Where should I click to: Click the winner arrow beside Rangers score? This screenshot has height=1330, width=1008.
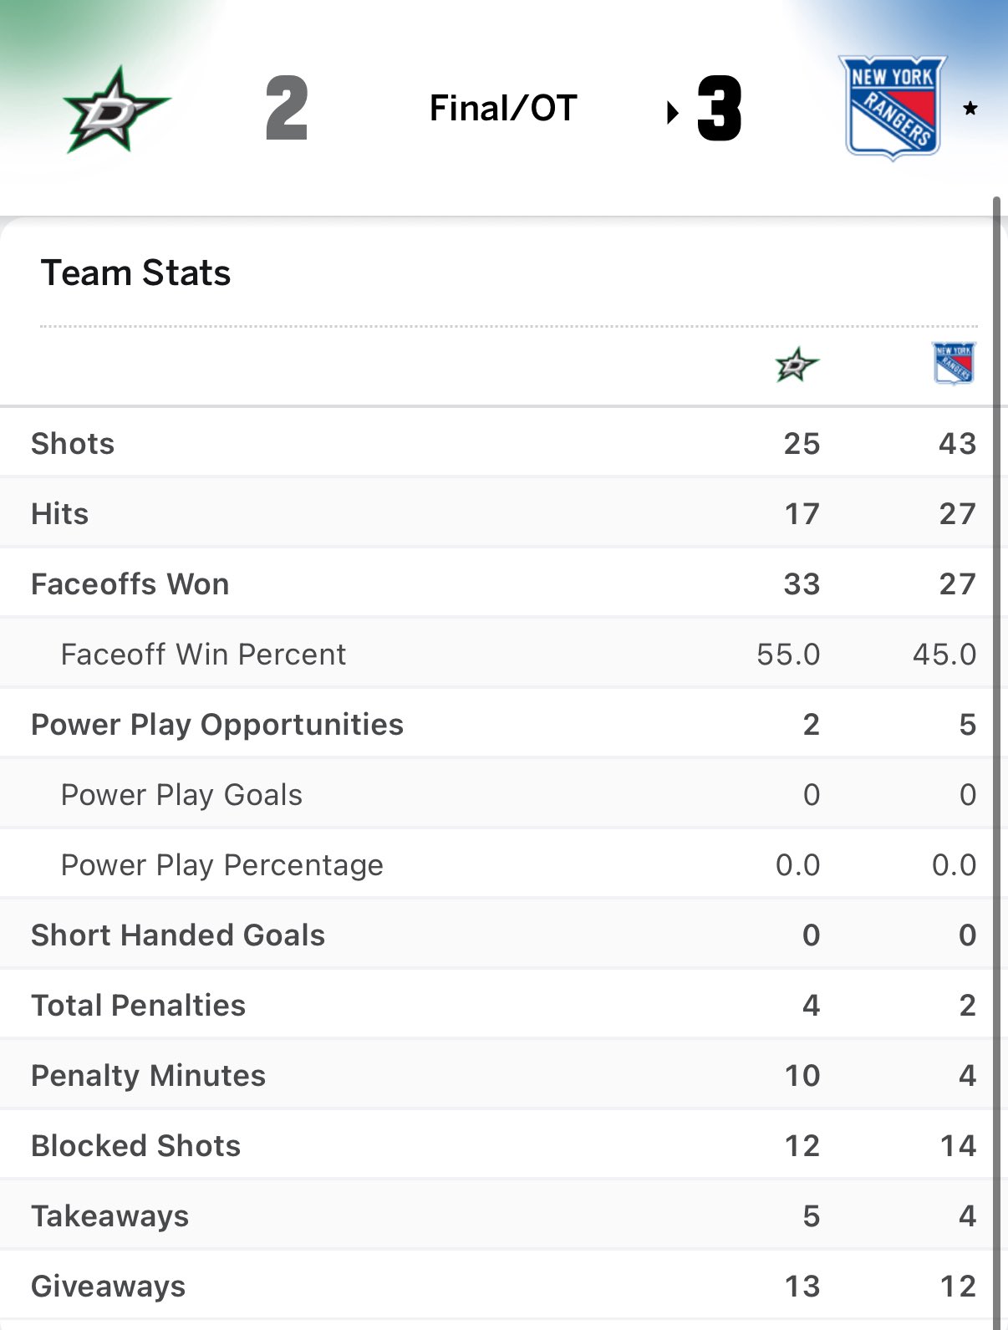672,112
